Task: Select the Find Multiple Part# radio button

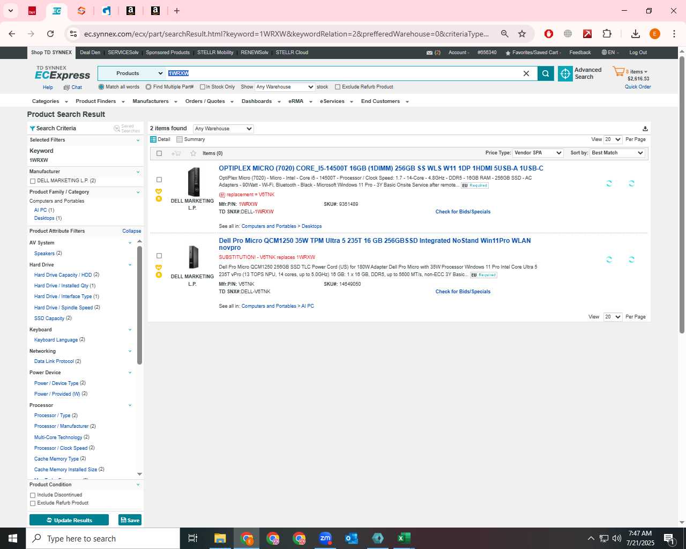Action: [148, 87]
